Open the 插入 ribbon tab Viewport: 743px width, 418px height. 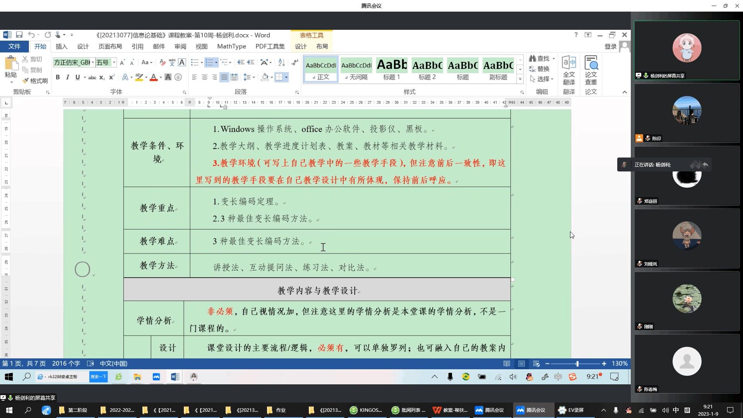[x=61, y=46]
